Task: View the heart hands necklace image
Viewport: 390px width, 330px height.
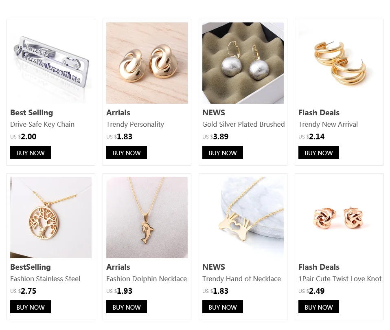Action: pyautogui.click(x=243, y=218)
